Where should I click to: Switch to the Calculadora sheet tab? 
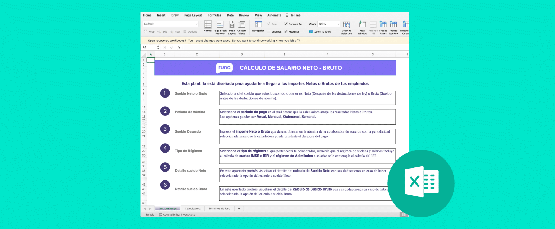coord(192,209)
